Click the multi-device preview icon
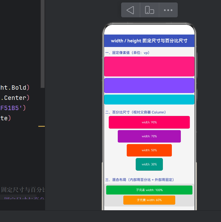The width and height of the screenshot is (221, 222). click(x=149, y=10)
